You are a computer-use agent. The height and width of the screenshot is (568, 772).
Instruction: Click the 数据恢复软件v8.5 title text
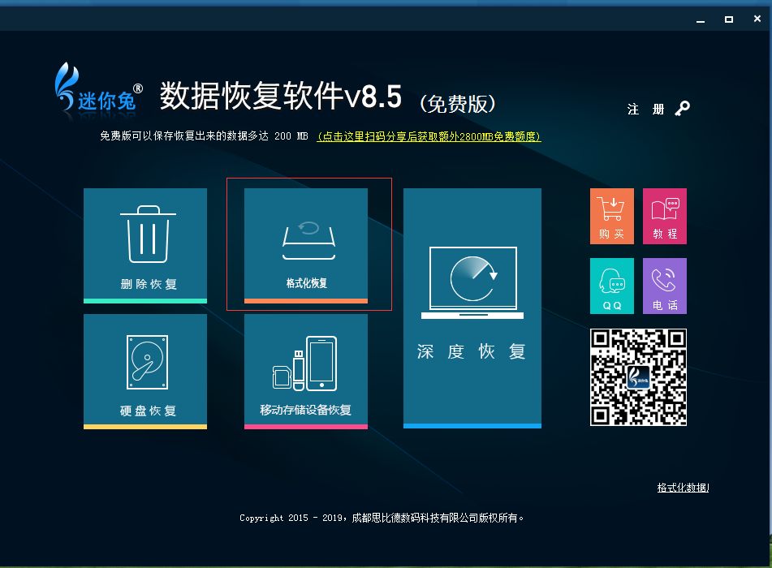[x=281, y=96]
